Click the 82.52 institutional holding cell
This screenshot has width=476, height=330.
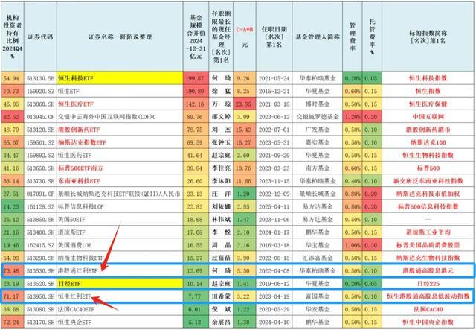pyautogui.click(x=12, y=117)
